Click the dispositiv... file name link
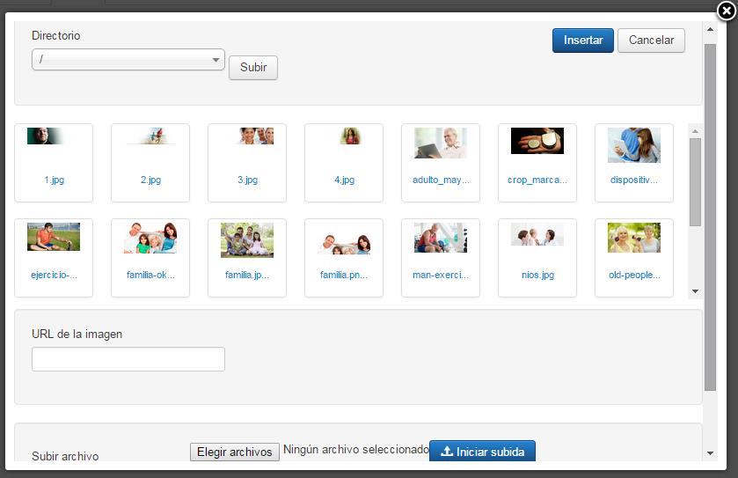This screenshot has height=478, width=738. coord(634,180)
